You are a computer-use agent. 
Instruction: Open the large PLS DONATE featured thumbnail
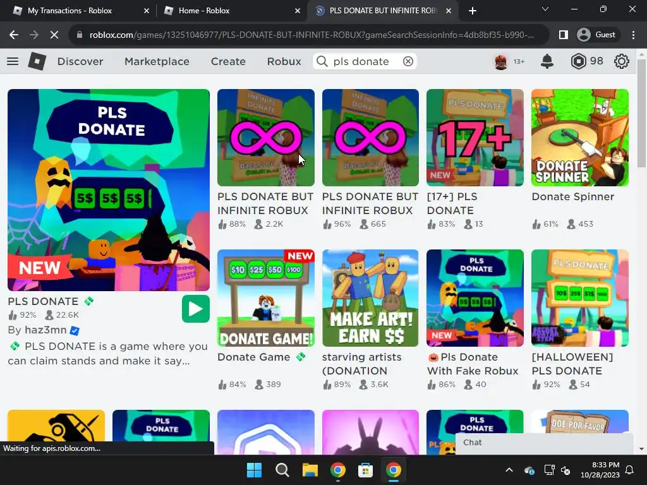point(109,190)
